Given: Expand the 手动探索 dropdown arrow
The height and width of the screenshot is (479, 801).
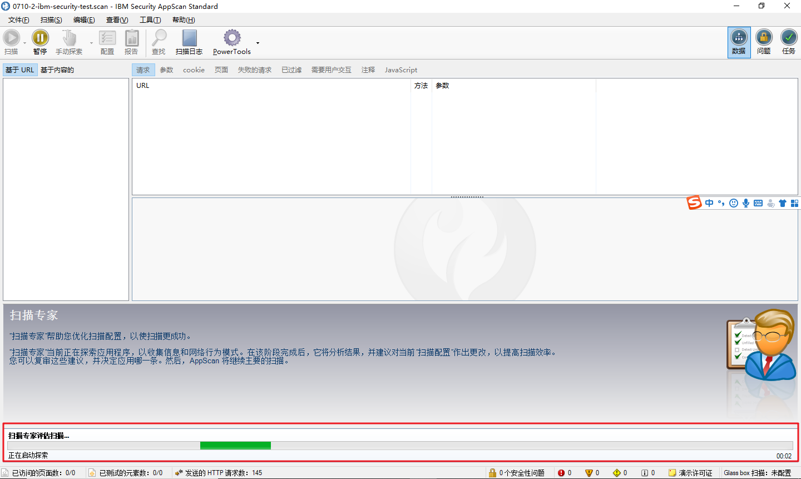Looking at the screenshot, I should pyautogui.click(x=91, y=43).
